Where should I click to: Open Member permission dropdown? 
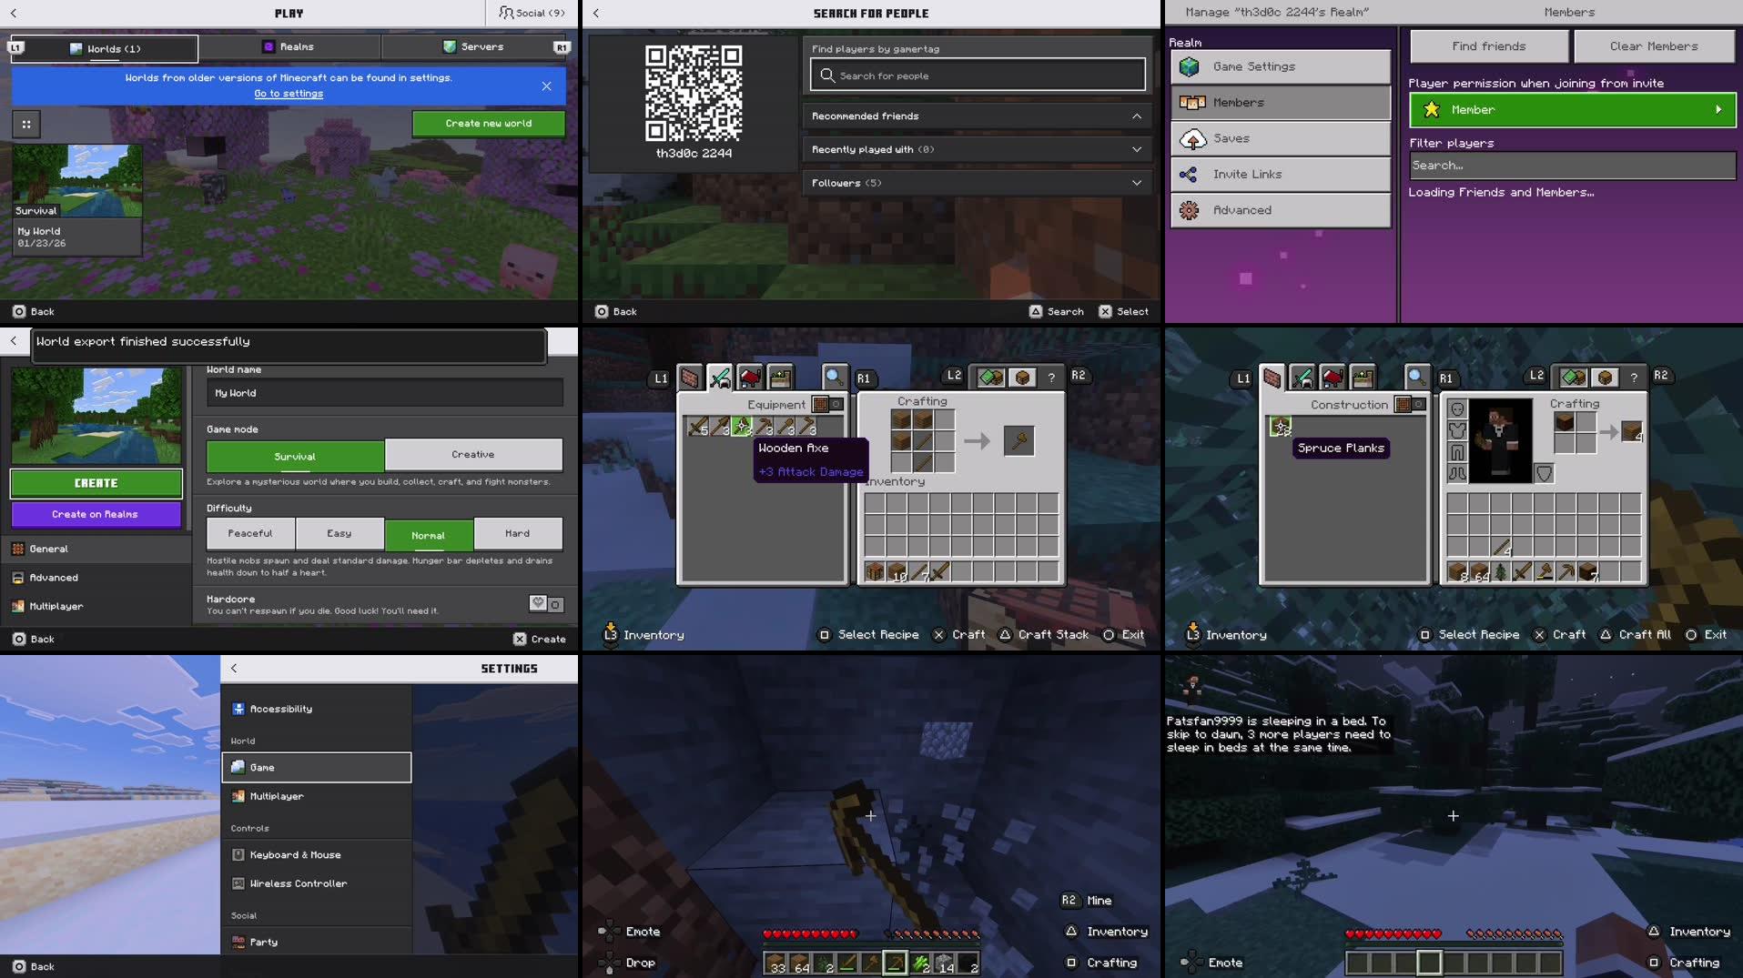(1572, 109)
